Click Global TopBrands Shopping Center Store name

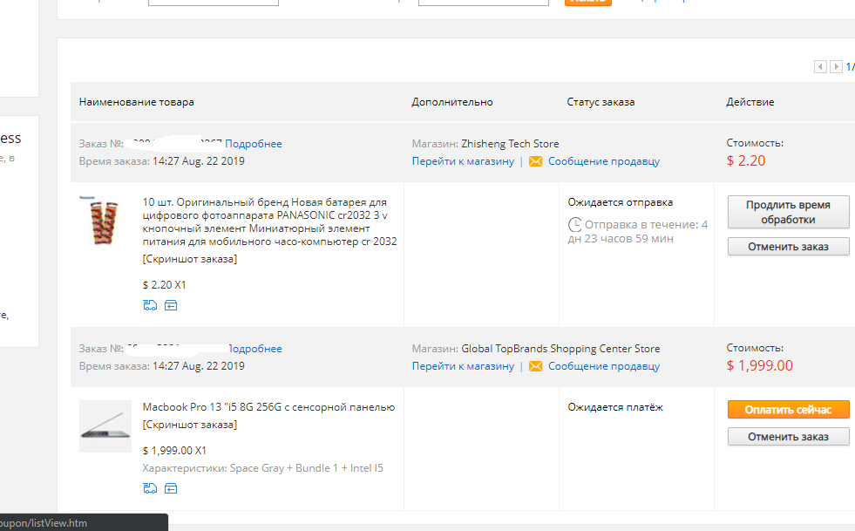[x=560, y=348]
